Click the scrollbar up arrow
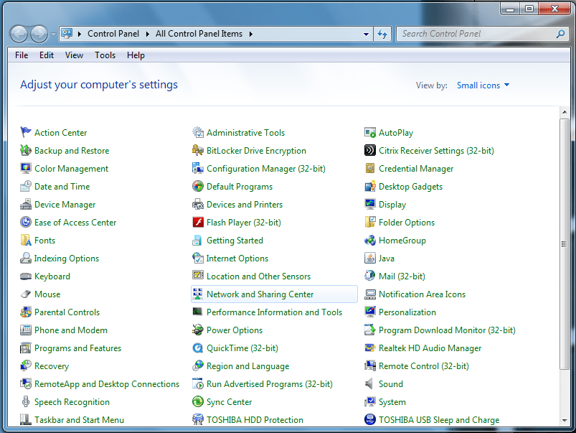This screenshot has width=576, height=433. click(565, 112)
